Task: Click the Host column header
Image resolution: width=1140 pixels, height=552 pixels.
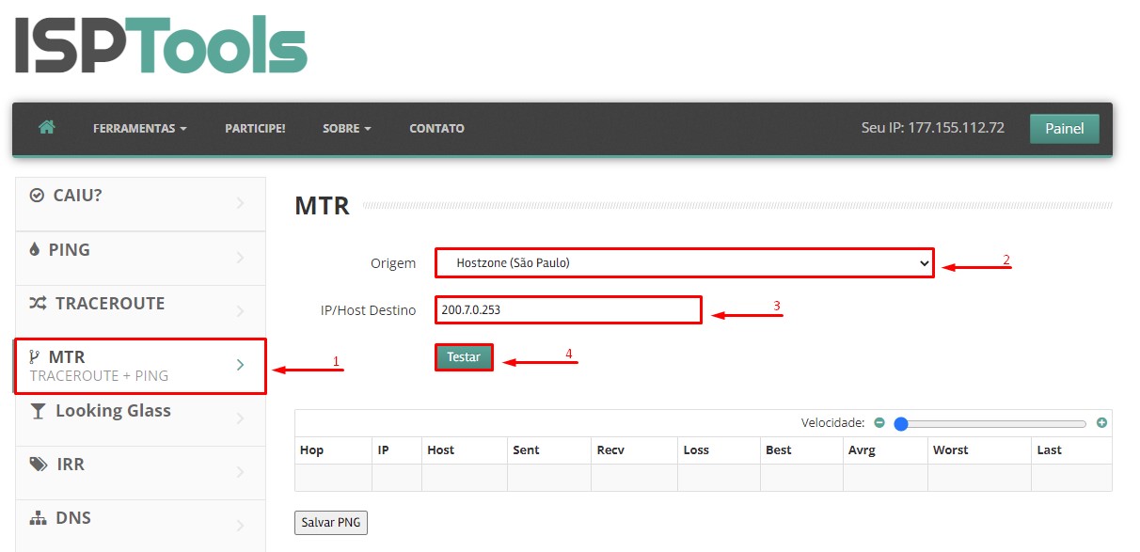Action: 465,450
